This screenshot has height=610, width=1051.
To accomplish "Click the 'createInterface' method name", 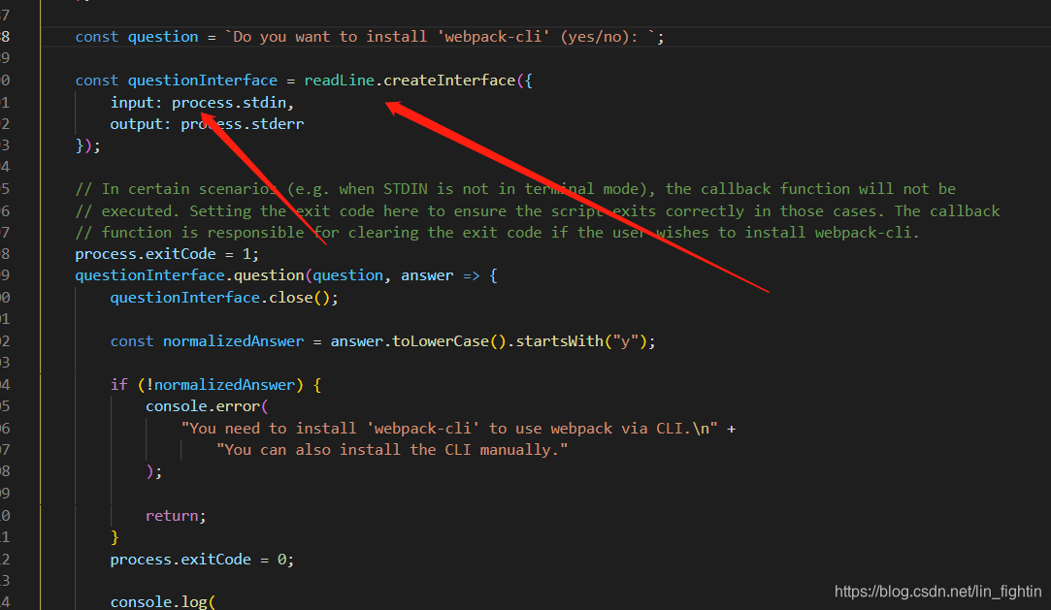I will click(449, 80).
